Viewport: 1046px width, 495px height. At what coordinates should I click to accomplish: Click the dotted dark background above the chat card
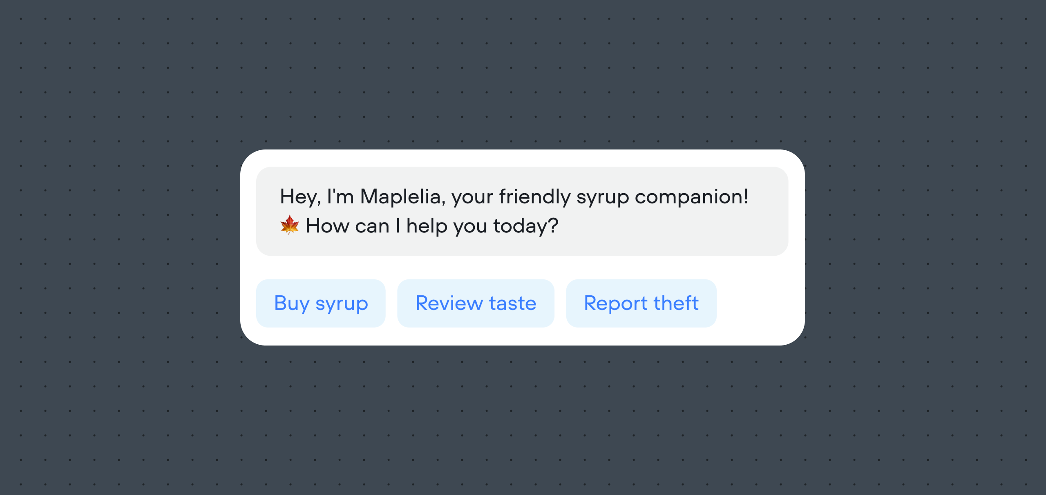coord(522,74)
